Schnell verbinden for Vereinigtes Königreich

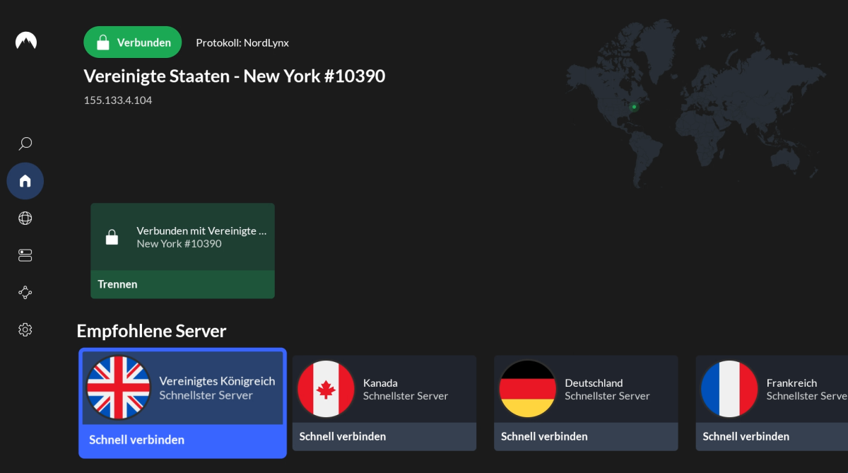(x=182, y=440)
